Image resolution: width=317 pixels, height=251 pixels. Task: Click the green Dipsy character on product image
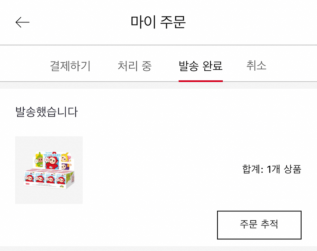click(39, 159)
